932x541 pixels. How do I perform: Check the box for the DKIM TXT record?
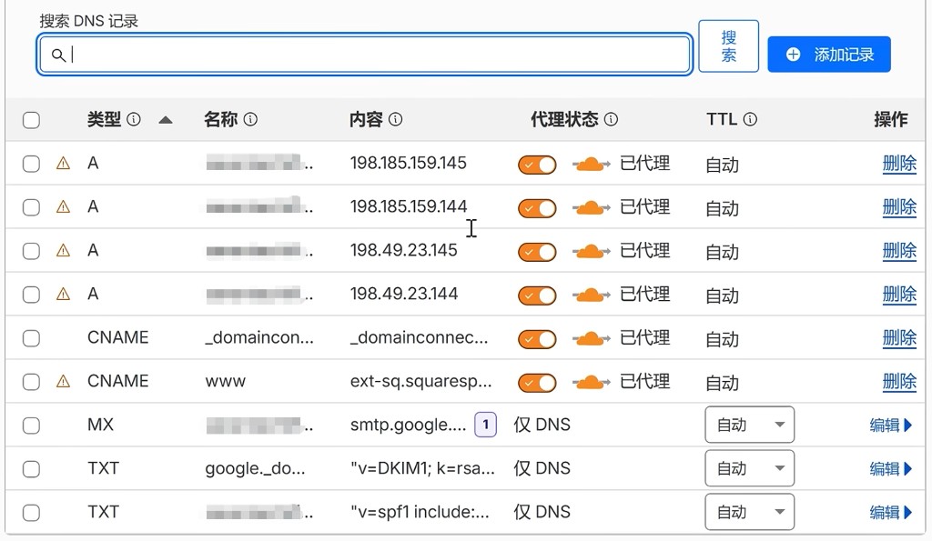tap(32, 469)
